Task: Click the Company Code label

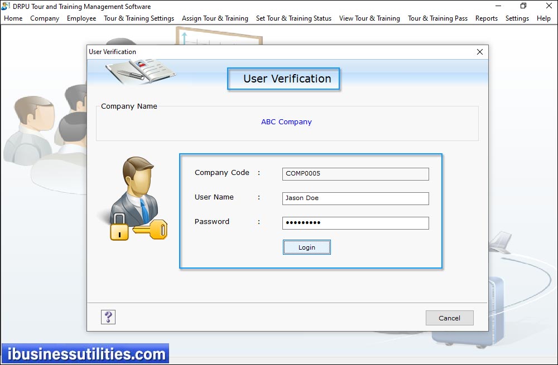Action: 222,173
